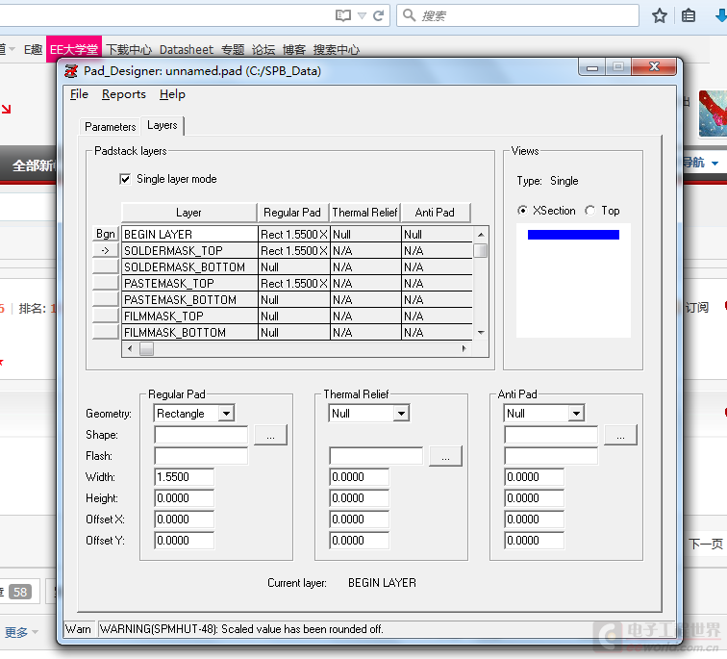727x659 pixels.
Task: Open the Help menu
Action: pos(172,94)
